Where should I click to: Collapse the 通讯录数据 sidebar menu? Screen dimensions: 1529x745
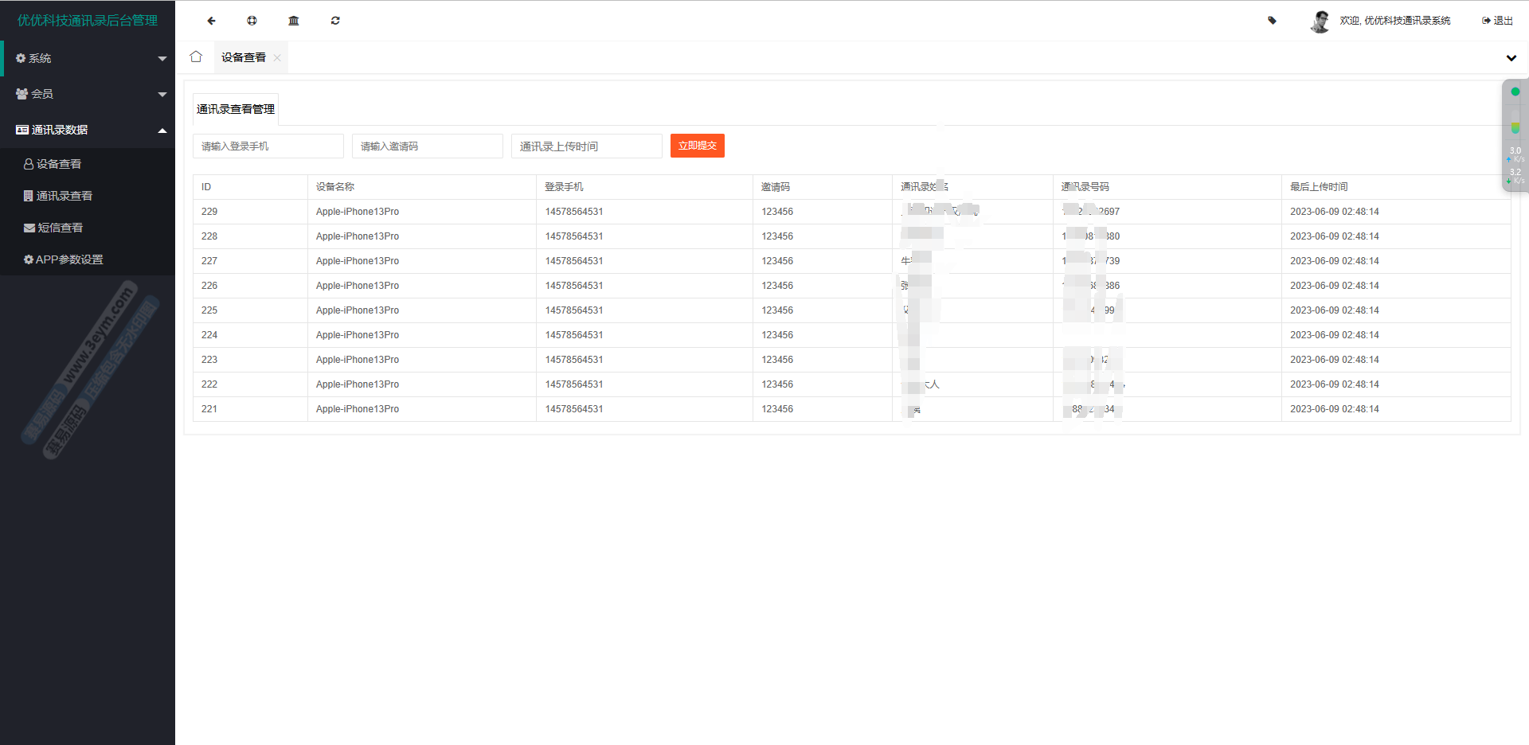(88, 130)
